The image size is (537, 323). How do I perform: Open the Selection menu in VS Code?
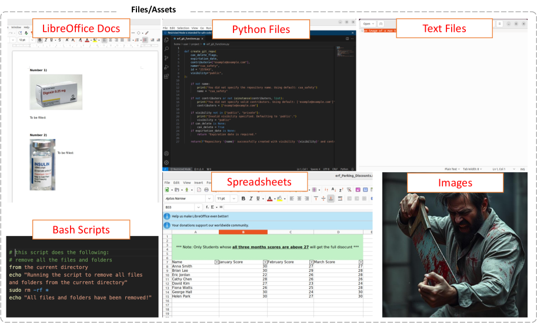pyautogui.click(x=184, y=28)
